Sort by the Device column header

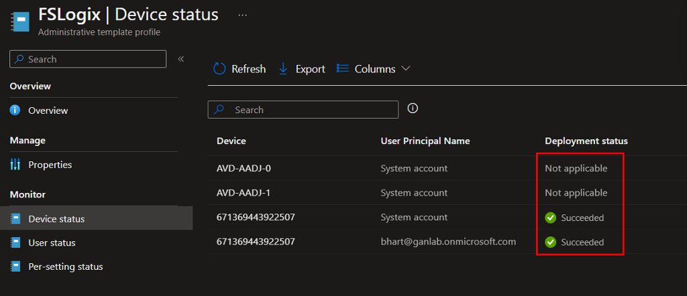(x=231, y=141)
